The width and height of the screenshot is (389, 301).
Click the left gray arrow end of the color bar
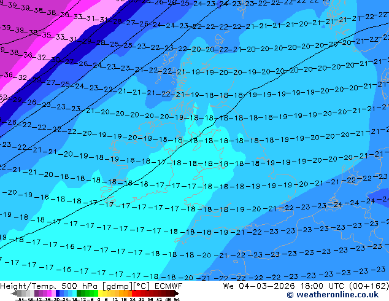14,294
